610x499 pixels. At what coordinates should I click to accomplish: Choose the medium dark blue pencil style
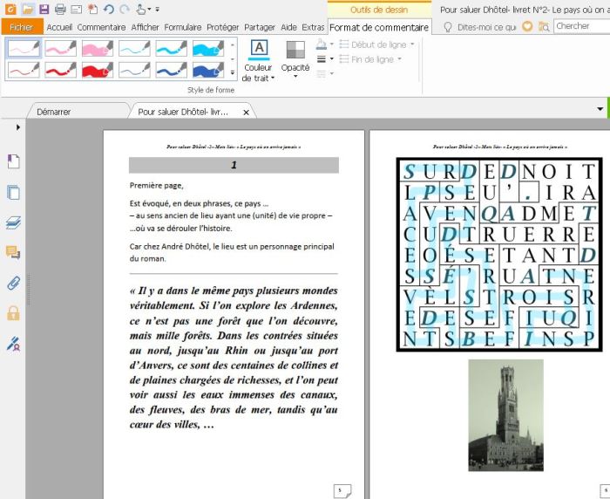click(x=172, y=70)
